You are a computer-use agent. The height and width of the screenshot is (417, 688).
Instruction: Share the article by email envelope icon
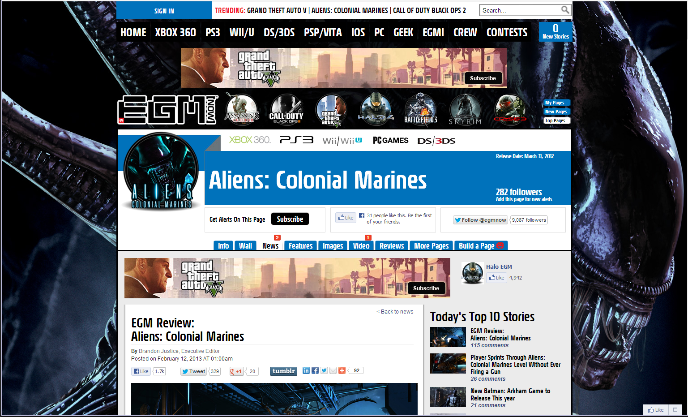(x=333, y=370)
